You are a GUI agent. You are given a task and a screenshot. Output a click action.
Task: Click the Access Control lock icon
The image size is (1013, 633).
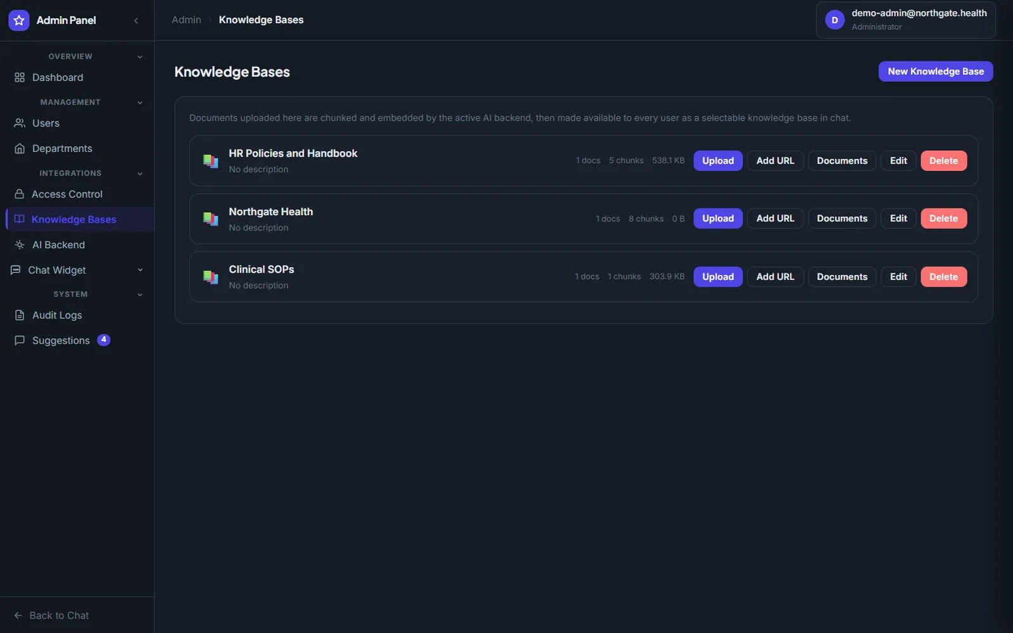[20, 194]
